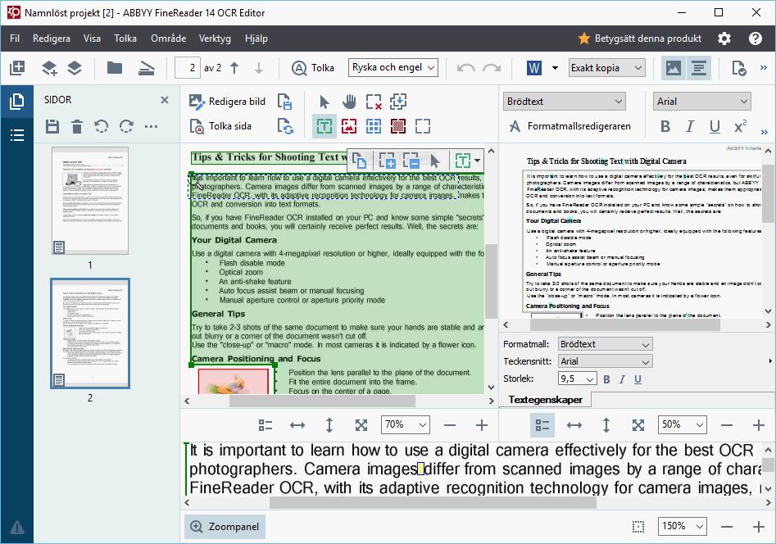776x544 pixels.
Task: Click the stacked layers icon in toolbar
Action: pyautogui.click(x=75, y=68)
